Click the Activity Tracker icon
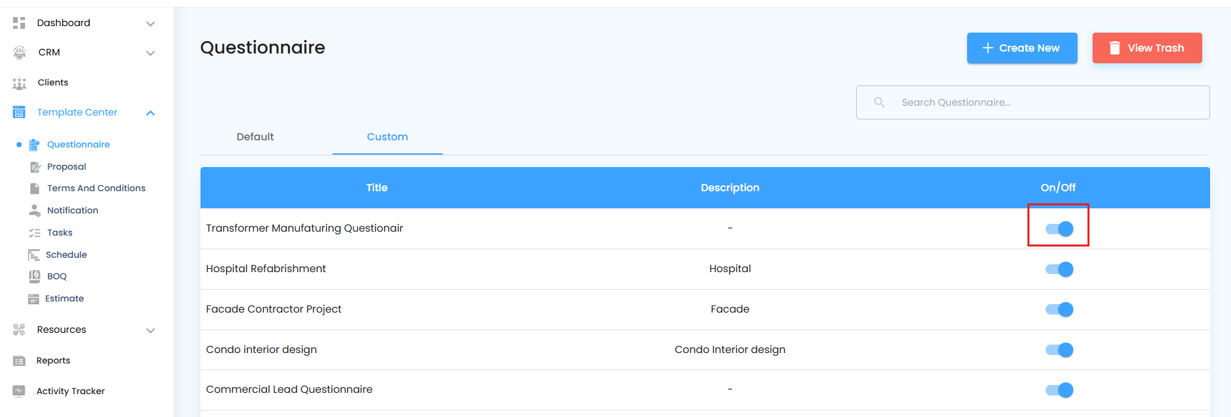This screenshot has width=1231, height=417. [19, 391]
